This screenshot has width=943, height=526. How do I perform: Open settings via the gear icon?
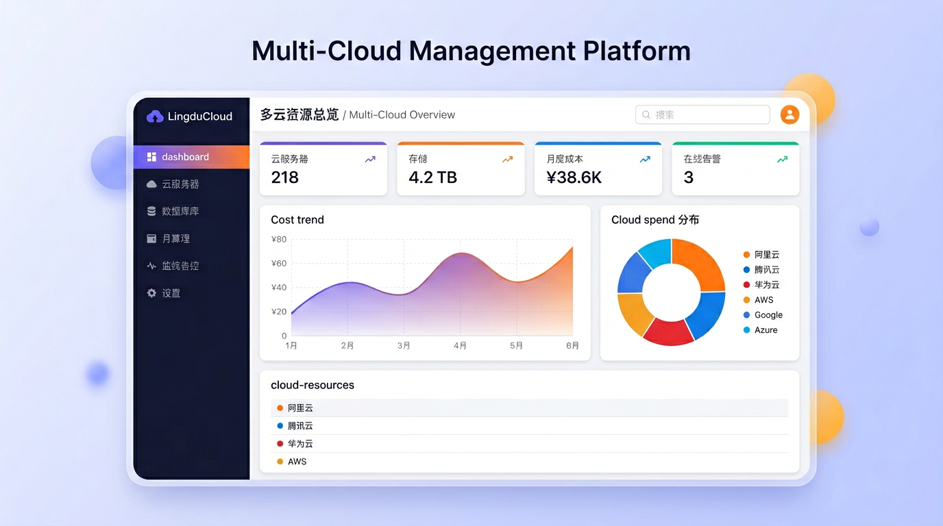pos(151,293)
